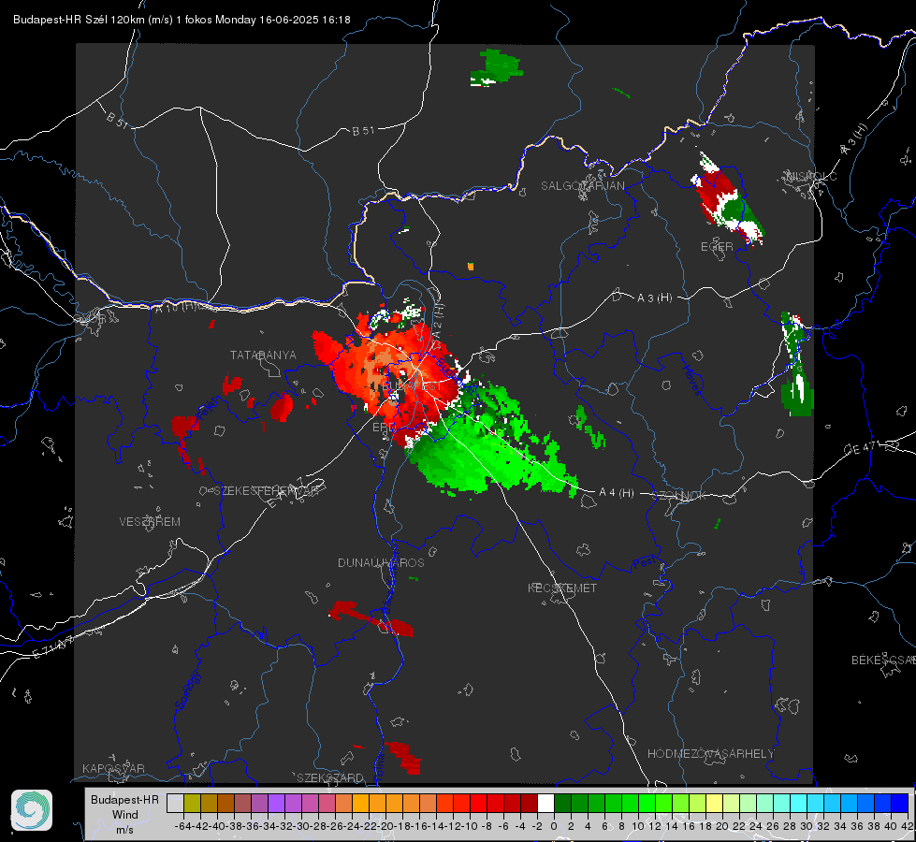Pick the cyan swatch between 28 and 30
916x842 pixels.
point(798,803)
